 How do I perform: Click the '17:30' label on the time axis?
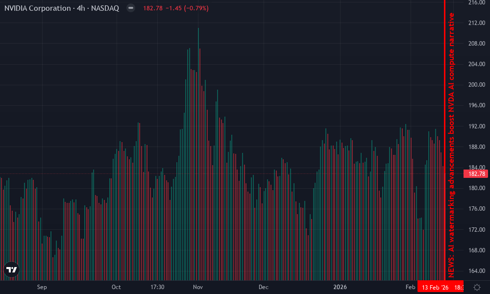[157, 287]
